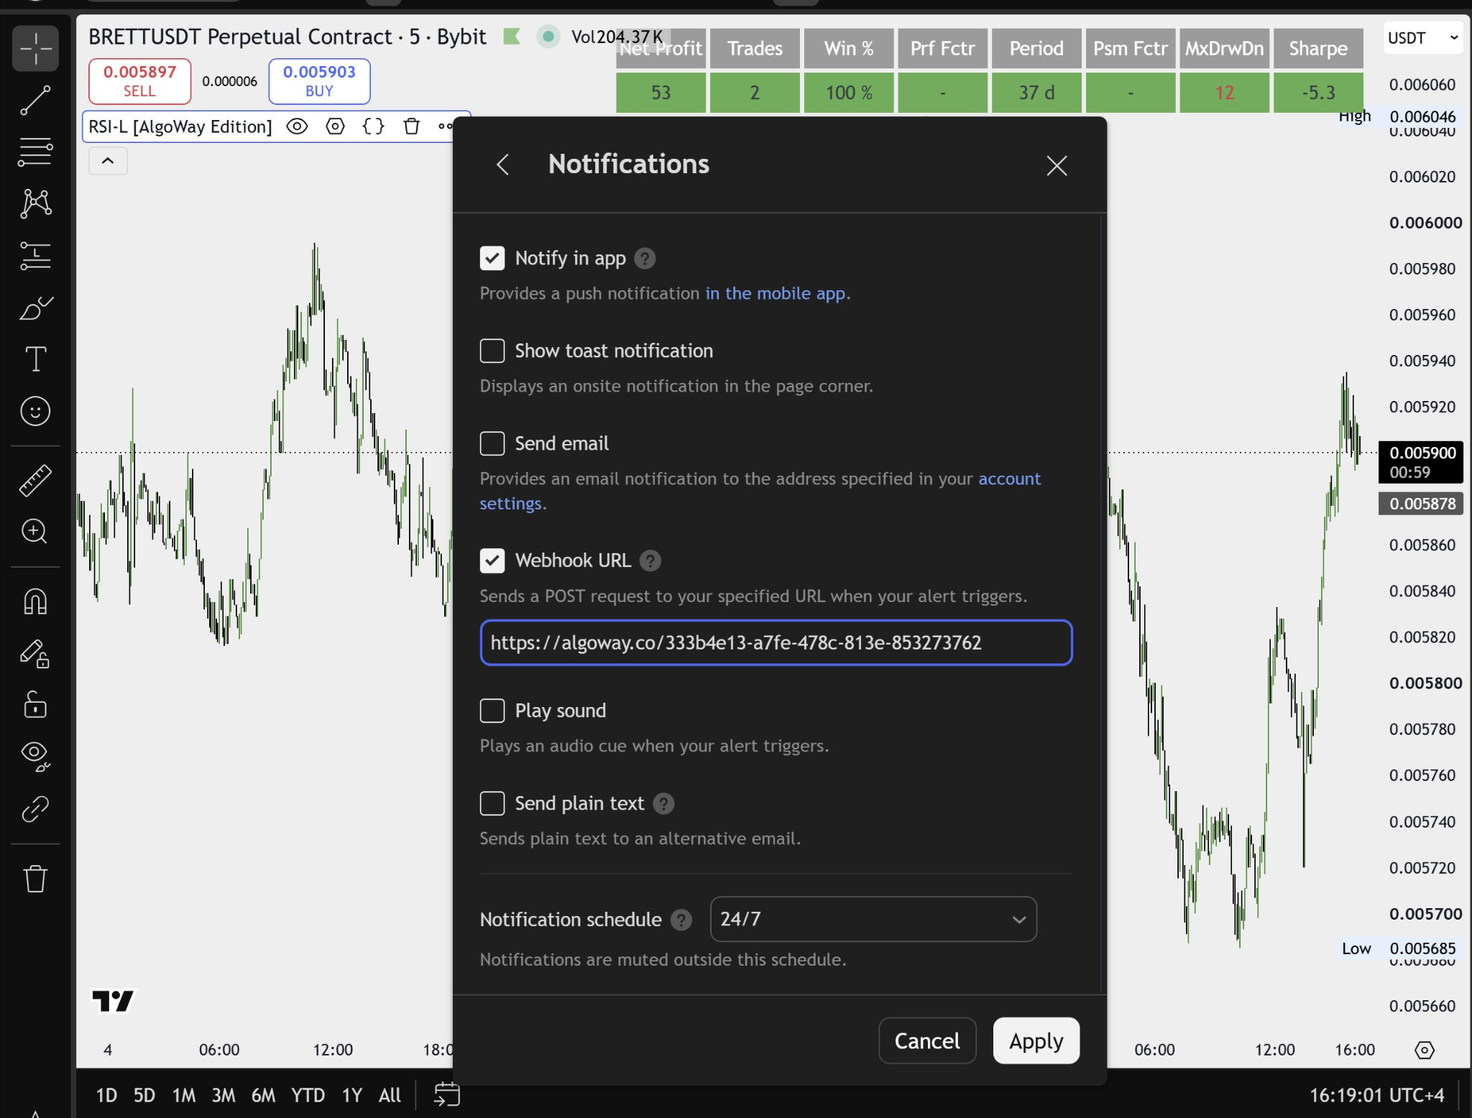Open the Notification schedule 24/7 dropdown
Image resolution: width=1472 pixels, height=1118 pixels.
click(873, 919)
